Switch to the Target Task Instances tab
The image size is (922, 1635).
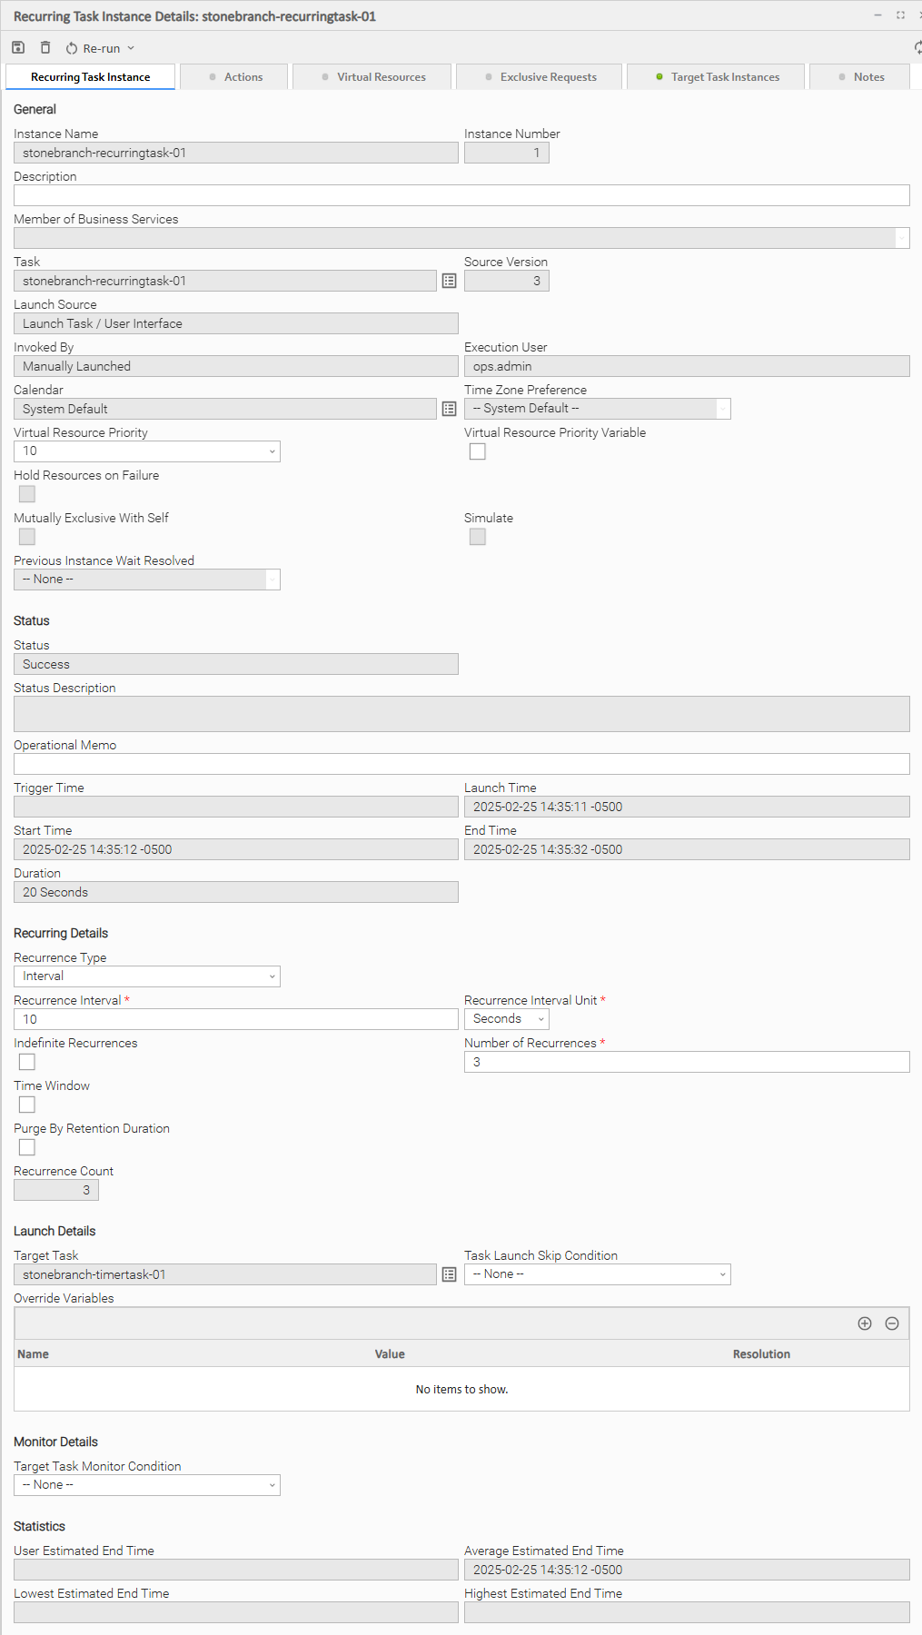pos(716,77)
